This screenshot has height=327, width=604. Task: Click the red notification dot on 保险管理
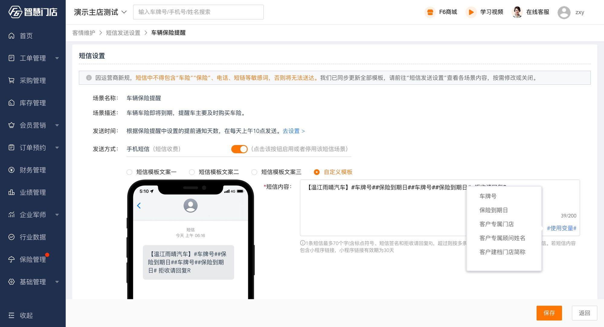[47, 255]
